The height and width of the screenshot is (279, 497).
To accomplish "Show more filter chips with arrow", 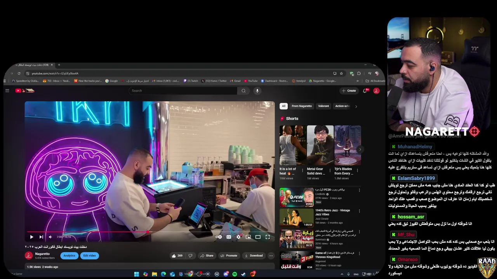I will tap(356, 106).
